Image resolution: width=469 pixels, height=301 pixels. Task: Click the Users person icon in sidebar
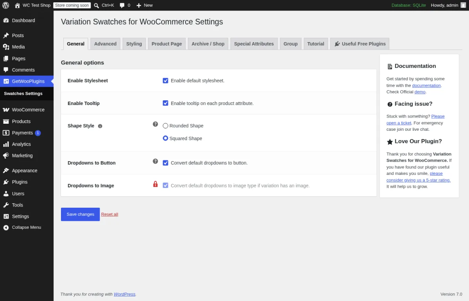click(x=6, y=194)
